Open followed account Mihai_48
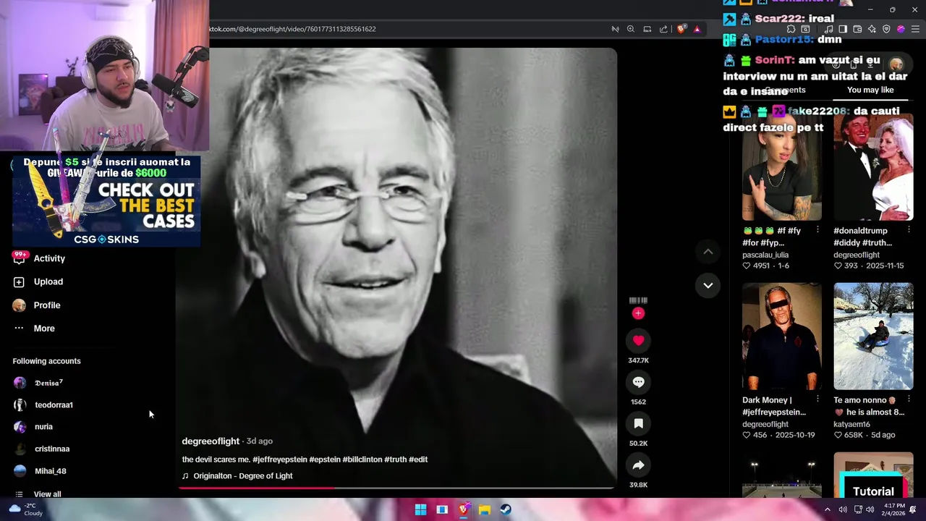The height and width of the screenshot is (521, 926). (x=50, y=471)
